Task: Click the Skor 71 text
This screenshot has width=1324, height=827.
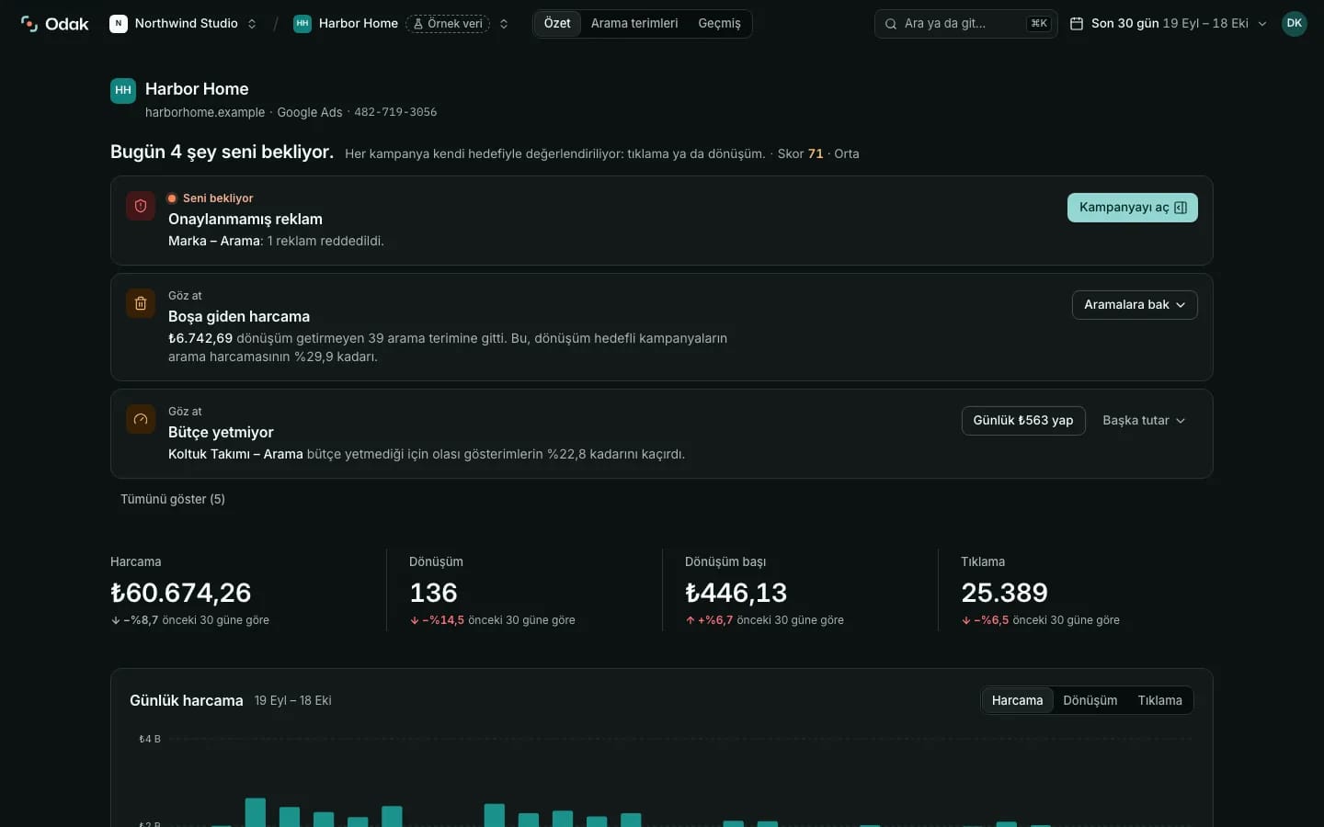Action: (800, 153)
